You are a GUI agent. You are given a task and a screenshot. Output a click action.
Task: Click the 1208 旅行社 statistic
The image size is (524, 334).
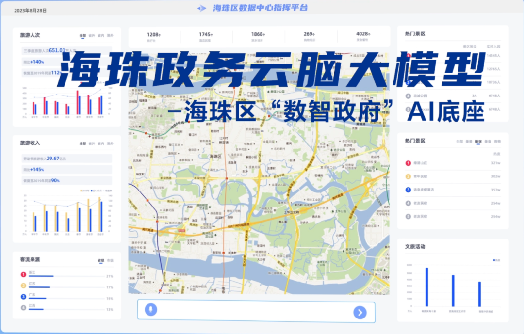tap(153, 36)
